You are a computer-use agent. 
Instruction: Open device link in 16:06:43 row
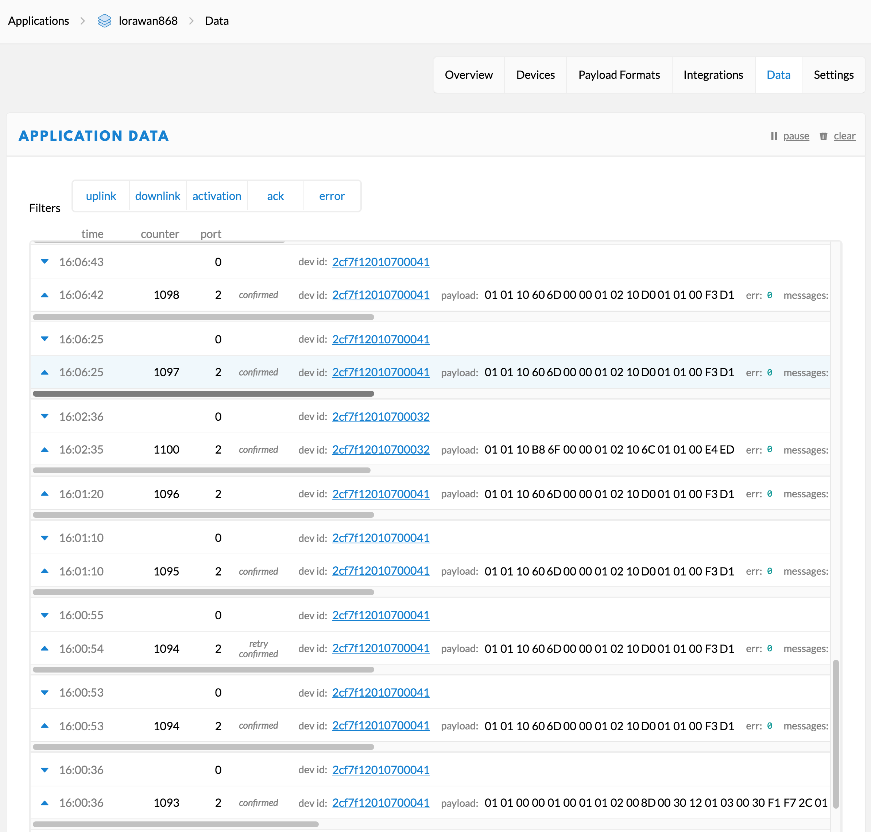(x=381, y=262)
